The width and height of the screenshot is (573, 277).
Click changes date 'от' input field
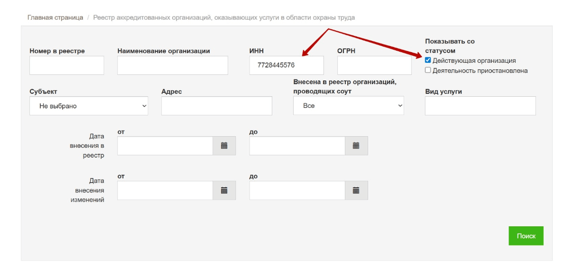pos(165,190)
